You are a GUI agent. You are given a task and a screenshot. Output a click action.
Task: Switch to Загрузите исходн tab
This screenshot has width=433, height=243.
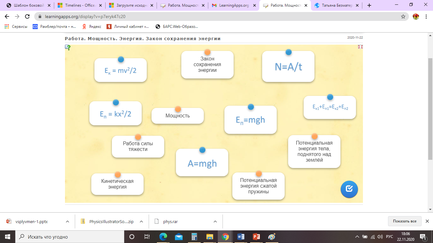131,5
